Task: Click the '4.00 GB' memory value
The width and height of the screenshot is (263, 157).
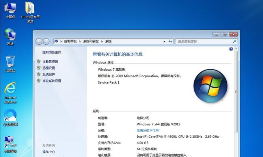Action: pos(142,142)
